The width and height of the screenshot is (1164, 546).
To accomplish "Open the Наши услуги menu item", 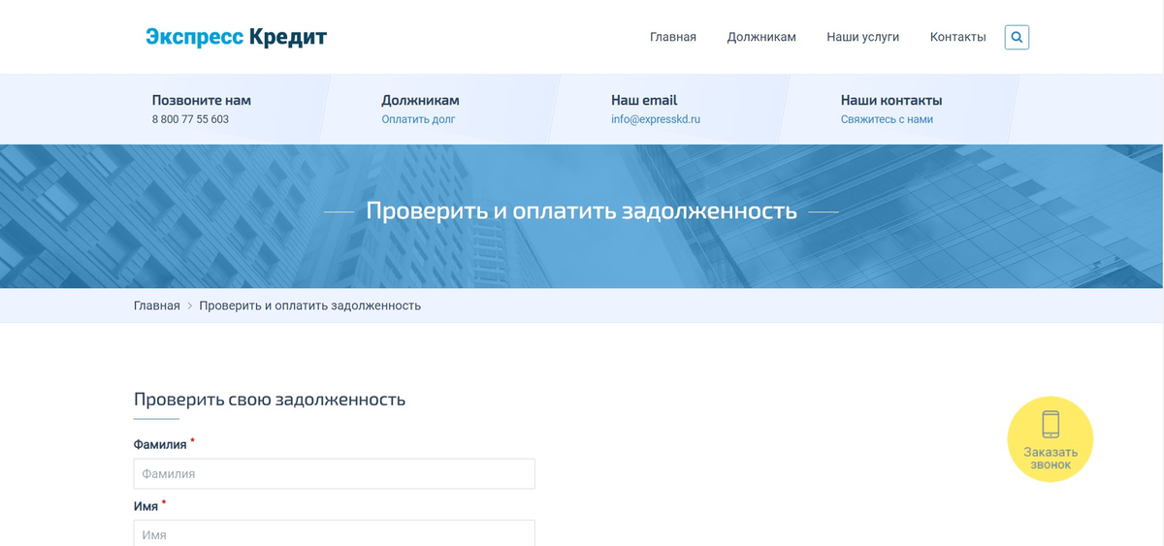I will pyautogui.click(x=862, y=37).
